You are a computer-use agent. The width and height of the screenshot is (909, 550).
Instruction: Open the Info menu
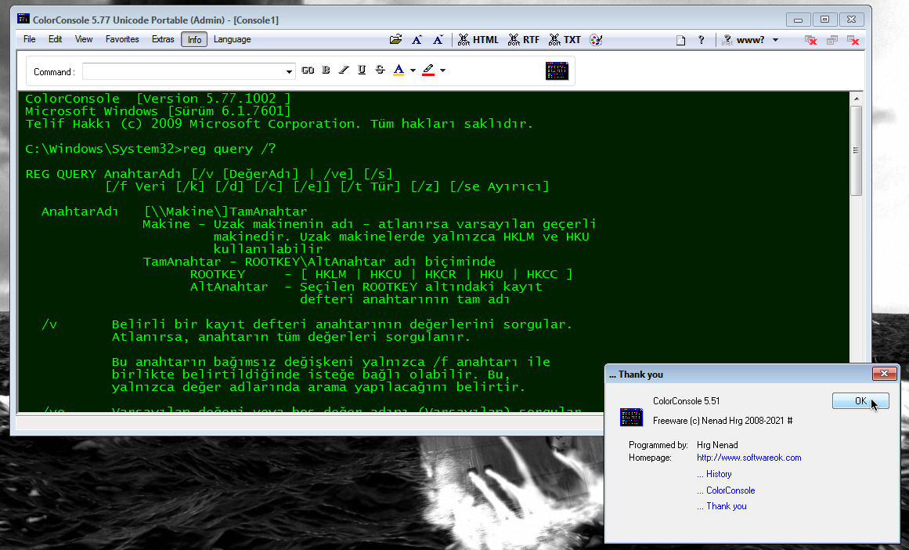(194, 39)
